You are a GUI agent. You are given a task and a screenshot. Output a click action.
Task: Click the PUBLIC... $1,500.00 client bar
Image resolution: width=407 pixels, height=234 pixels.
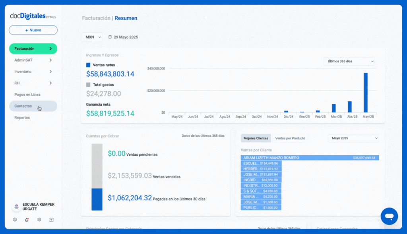point(261,207)
